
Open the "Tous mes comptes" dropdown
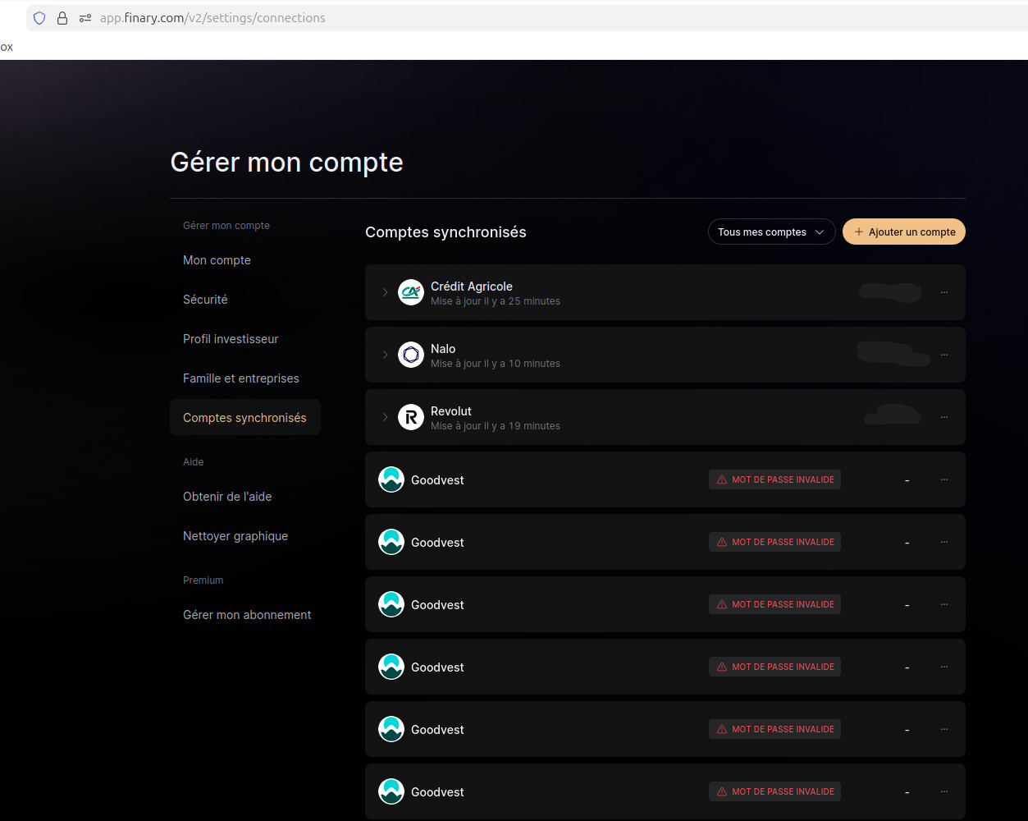(771, 232)
